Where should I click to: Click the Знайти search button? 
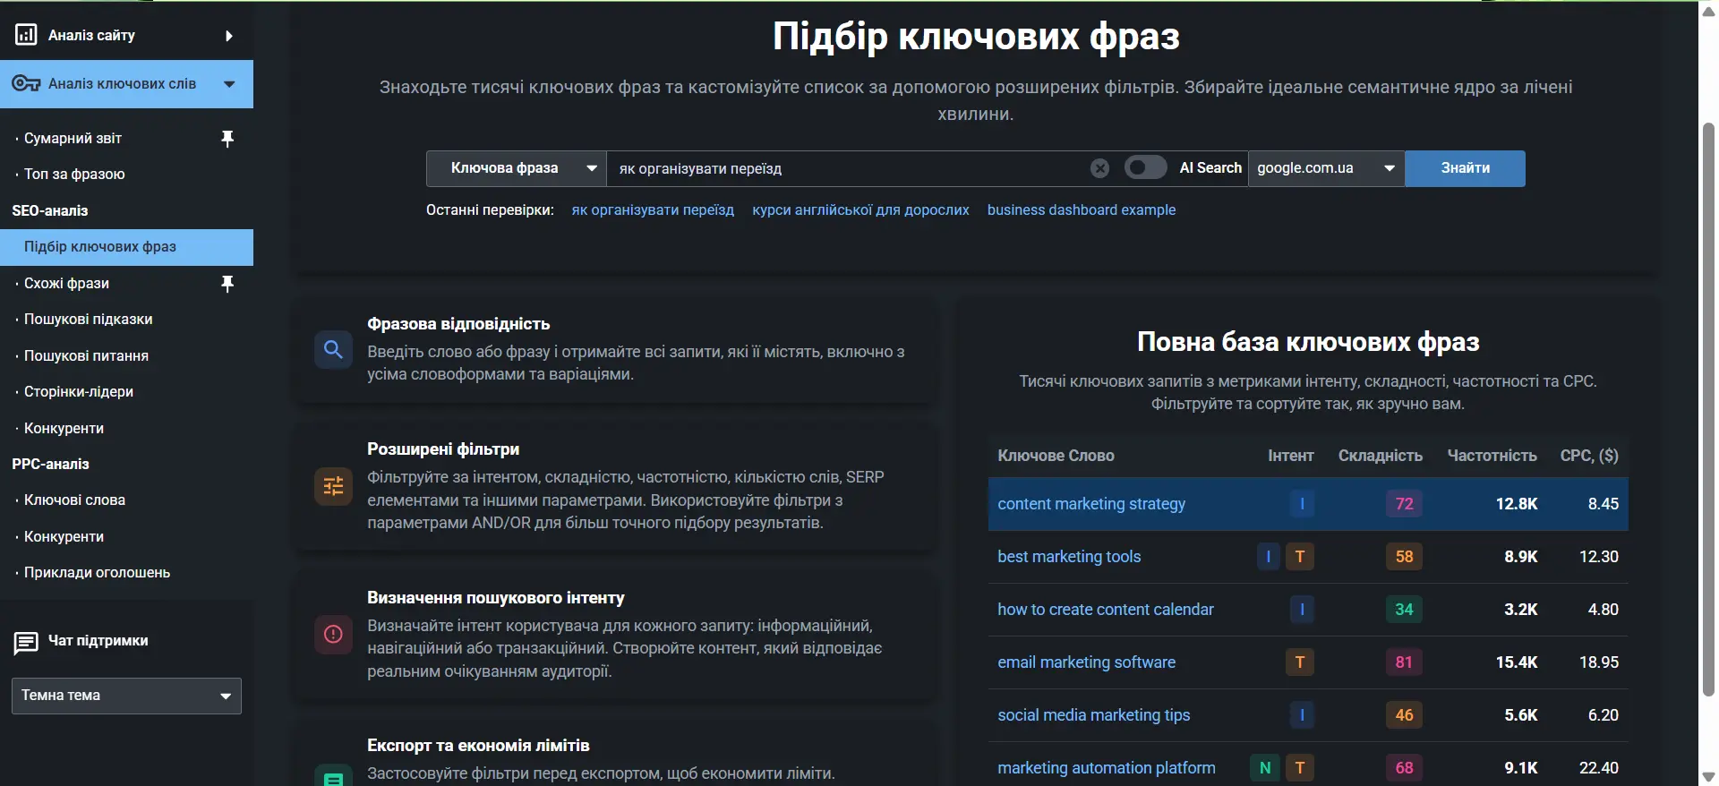click(x=1465, y=168)
